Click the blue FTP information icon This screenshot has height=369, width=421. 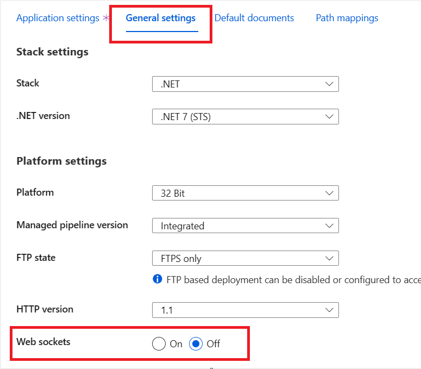point(158,279)
